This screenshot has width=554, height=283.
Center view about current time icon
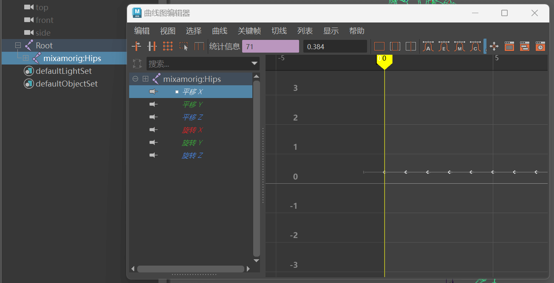click(x=410, y=46)
